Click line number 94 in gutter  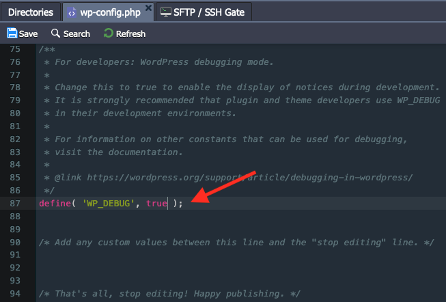pos(15,294)
